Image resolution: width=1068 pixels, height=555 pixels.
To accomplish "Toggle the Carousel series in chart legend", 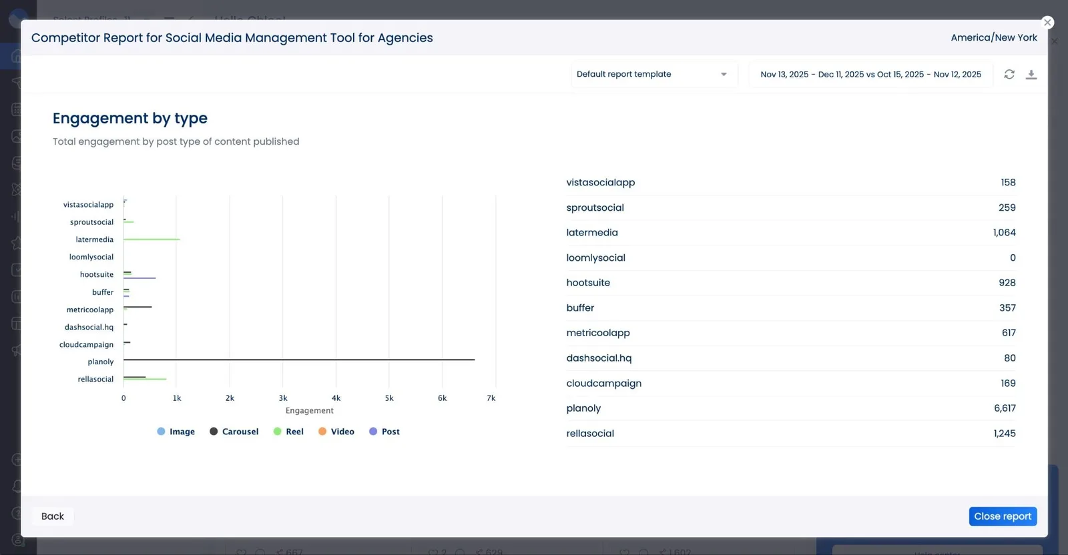I will (x=234, y=432).
